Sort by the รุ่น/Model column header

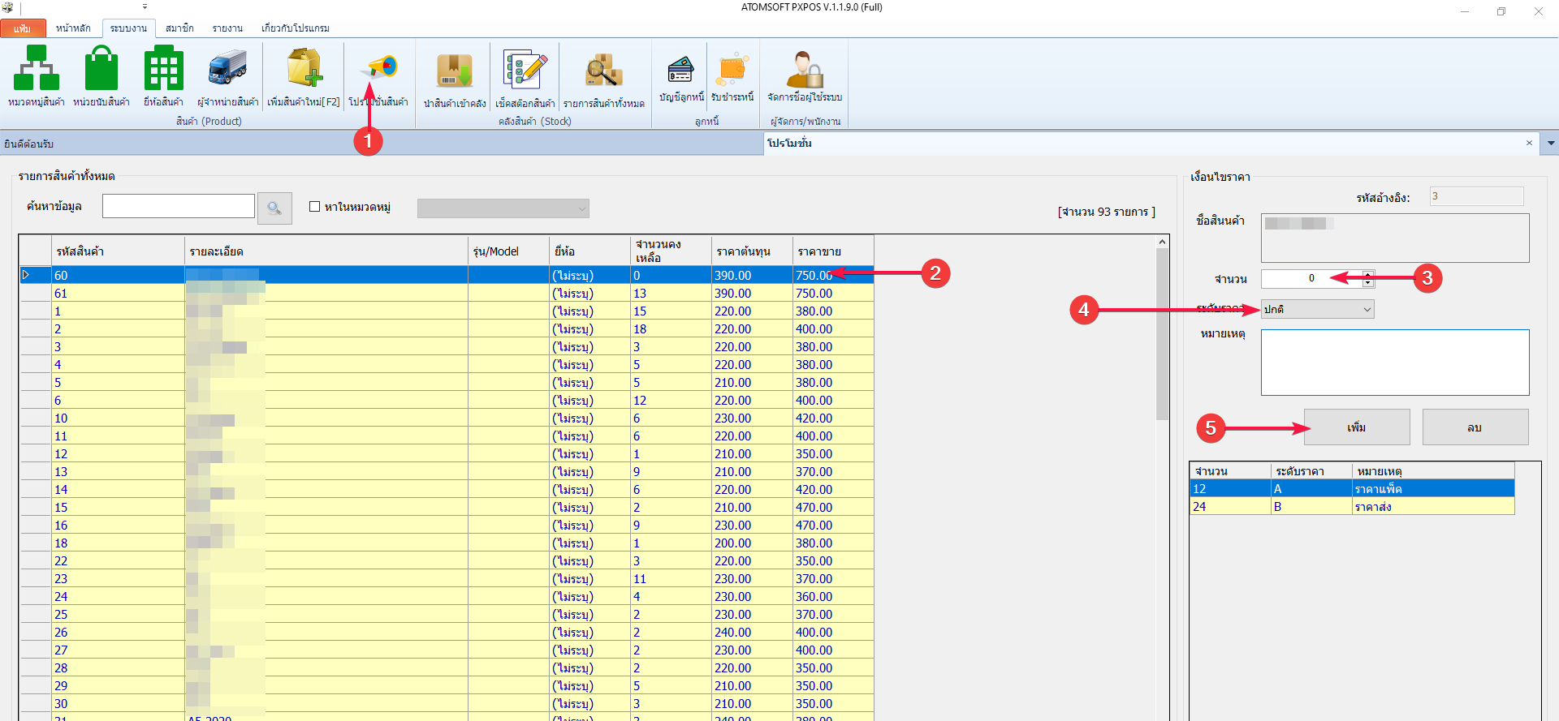tap(509, 251)
